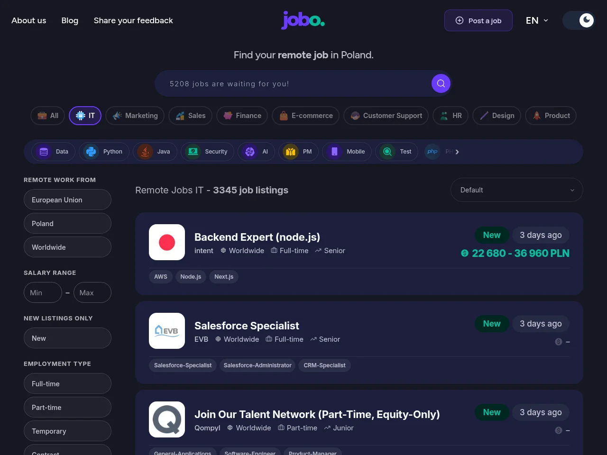Show more subcategories with the right chevron
The image size is (607, 455).
[457, 152]
